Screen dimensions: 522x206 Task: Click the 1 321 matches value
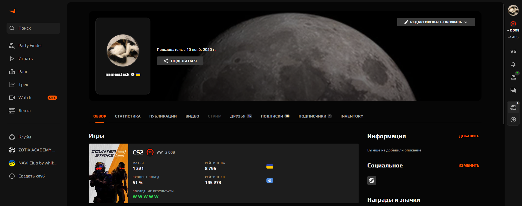click(x=138, y=169)
